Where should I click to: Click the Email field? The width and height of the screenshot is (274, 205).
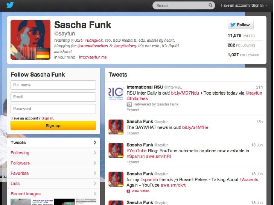click(x=53, y=97)
